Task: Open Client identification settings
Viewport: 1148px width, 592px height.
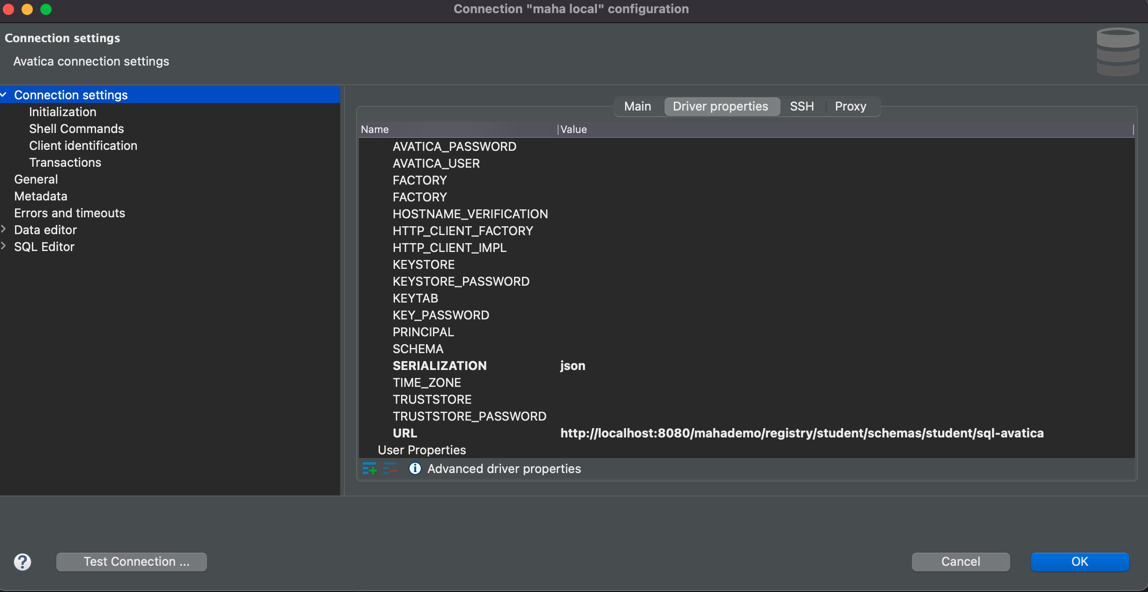Action: tap(83, 146)
